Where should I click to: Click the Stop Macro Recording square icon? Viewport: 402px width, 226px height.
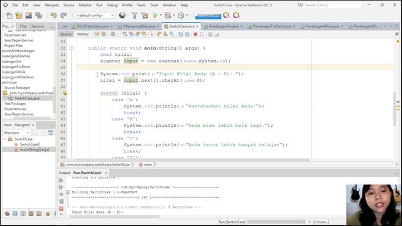click(x=202, y=34)
